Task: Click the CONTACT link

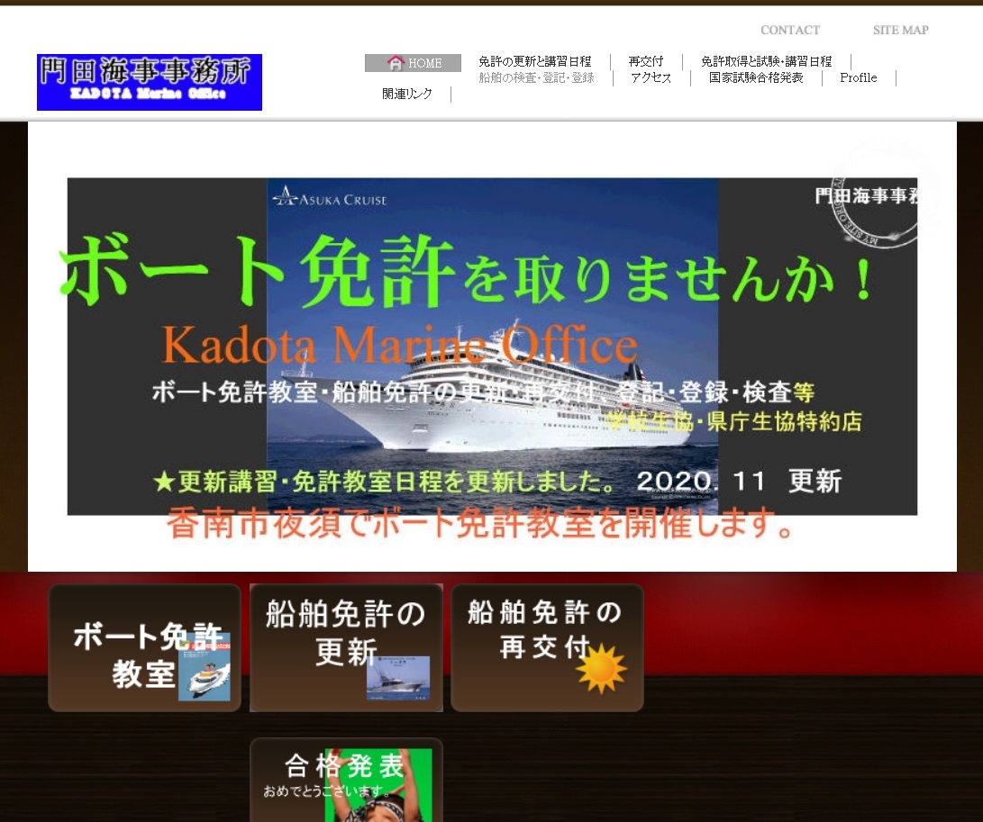Action: point(790,30)
